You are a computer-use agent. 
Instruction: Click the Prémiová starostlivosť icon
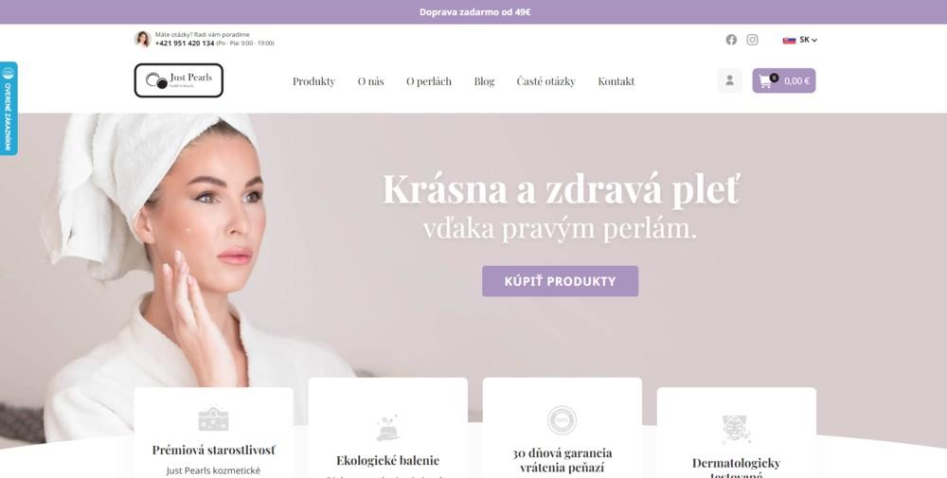(x=213, y=419)
